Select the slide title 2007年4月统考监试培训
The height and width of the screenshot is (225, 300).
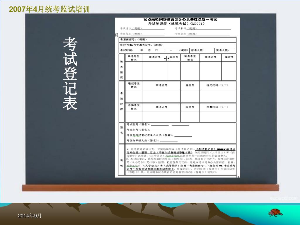point(49,9)
